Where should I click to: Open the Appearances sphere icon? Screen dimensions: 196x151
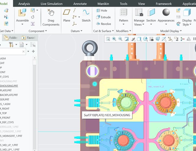tap(166, 12)
